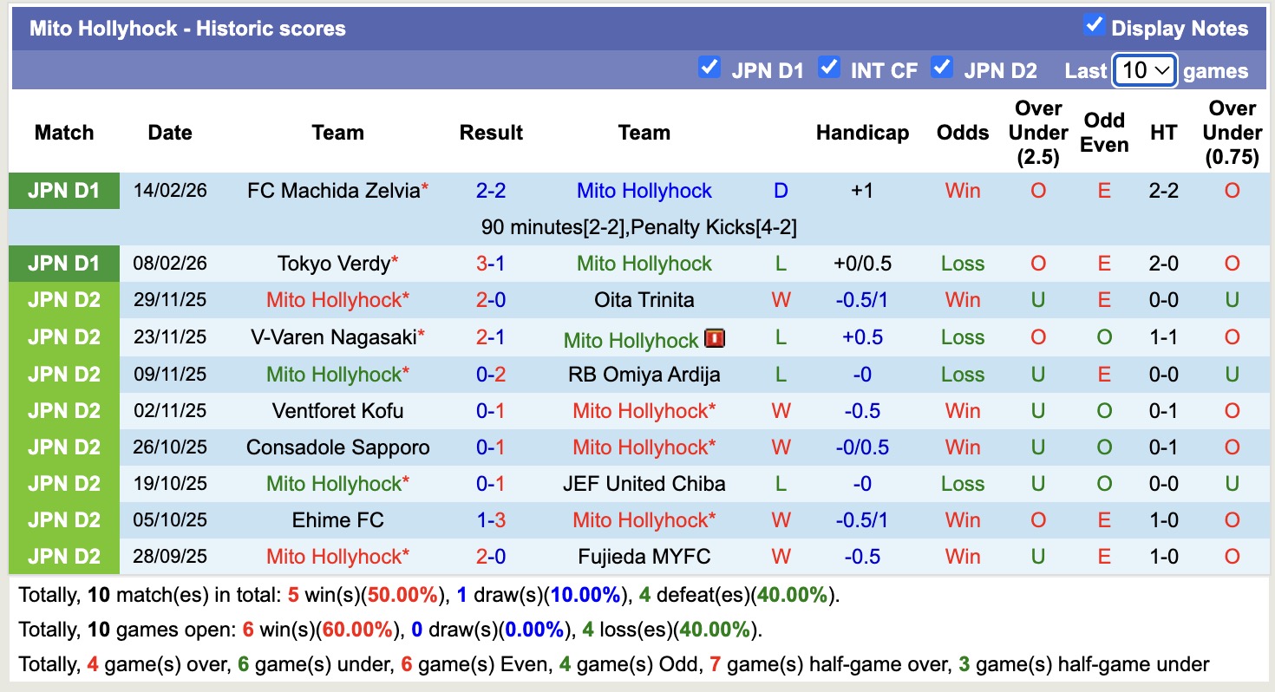Select the JPN D1 badge on the 14/02/26 row
Screen dimensions: 1275x692
[63, 191]
